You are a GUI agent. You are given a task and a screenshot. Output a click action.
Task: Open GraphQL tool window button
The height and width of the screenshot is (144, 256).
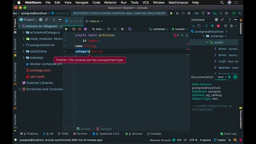154,134
